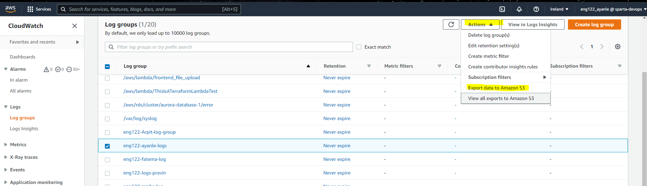The image size is (647, 186).
Task: Focus the Filter log groups field
Action: click(x=229, y=47)
